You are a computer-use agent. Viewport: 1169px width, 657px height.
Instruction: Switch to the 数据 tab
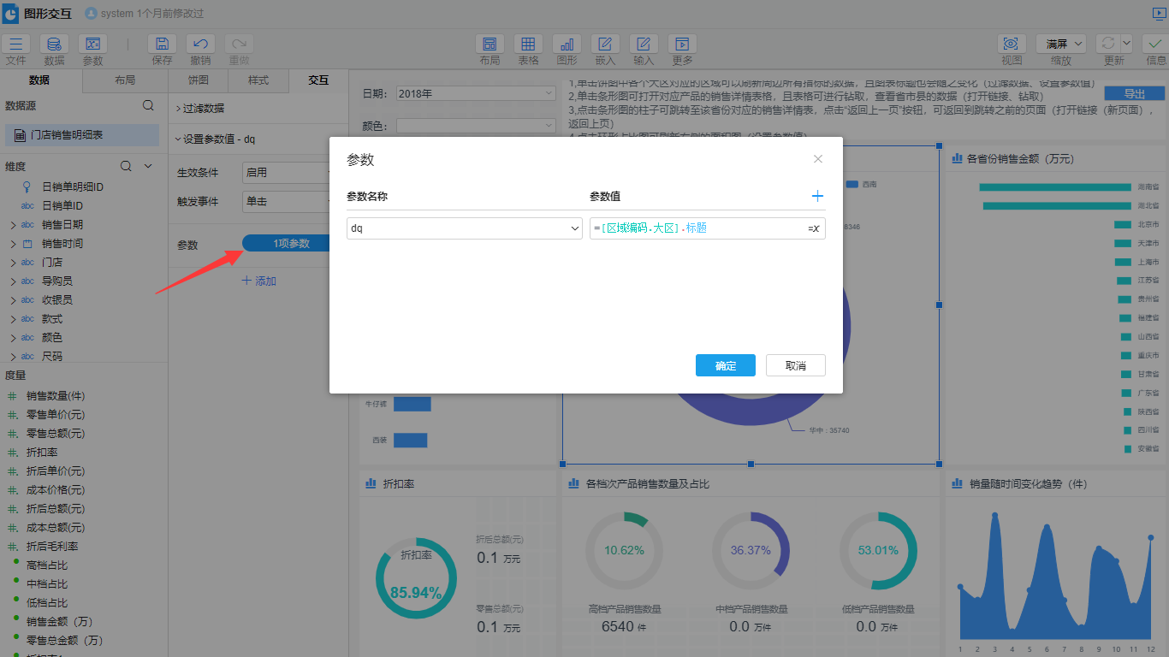coord(39,80)
